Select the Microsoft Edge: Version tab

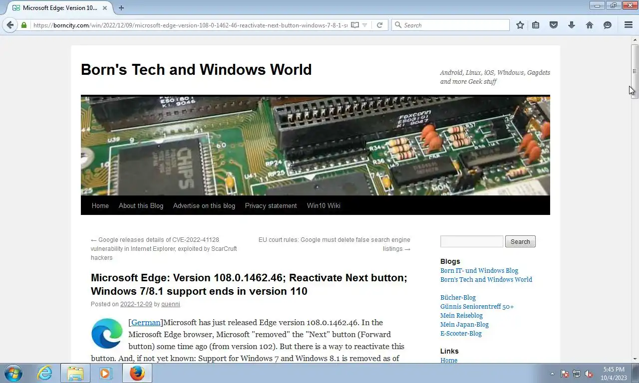(59, 8)
